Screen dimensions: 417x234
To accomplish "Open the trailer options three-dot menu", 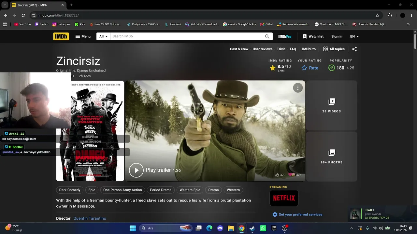I will pos(298,88).
